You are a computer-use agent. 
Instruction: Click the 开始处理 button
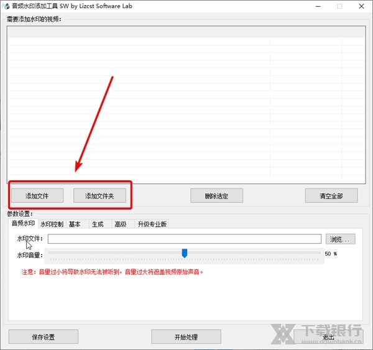coord(186,337)
